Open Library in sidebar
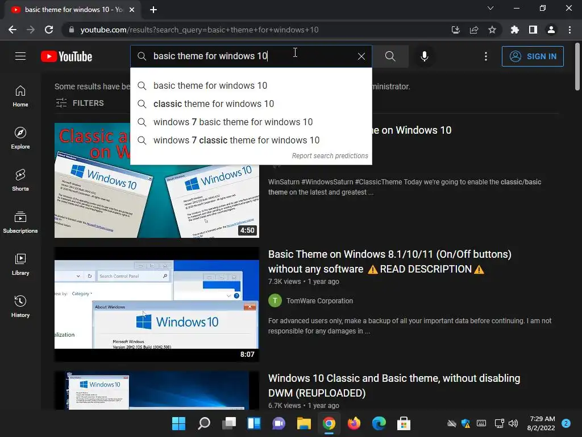This screenshot has height=437, width=582. pos(20,264)
